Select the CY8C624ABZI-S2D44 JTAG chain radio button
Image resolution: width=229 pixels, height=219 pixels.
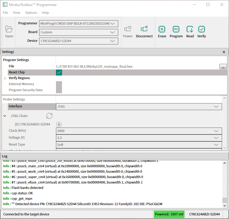[59, 124]
